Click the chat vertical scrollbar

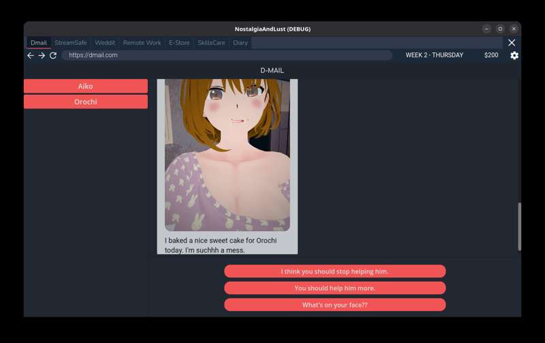(x=518, y=226)
